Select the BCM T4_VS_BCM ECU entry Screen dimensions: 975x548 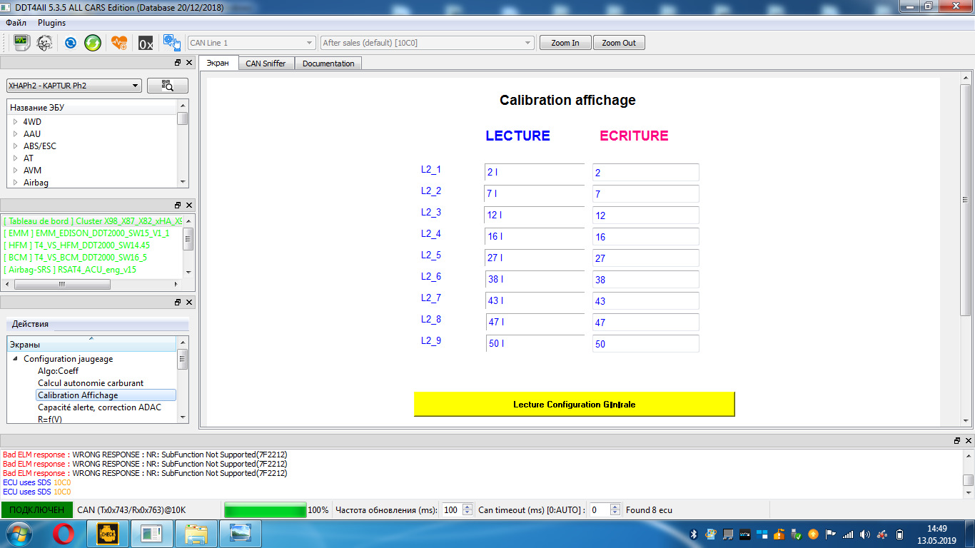tap(75, 258)
